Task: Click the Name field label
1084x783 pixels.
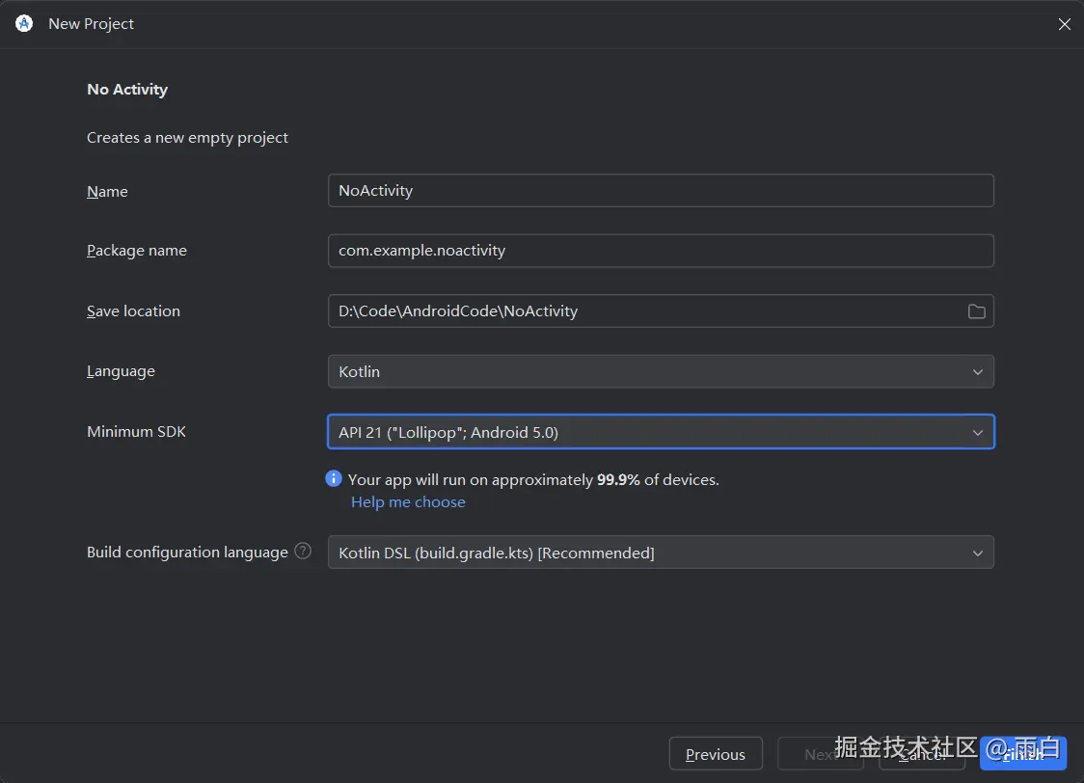Action: pos(107,192)
